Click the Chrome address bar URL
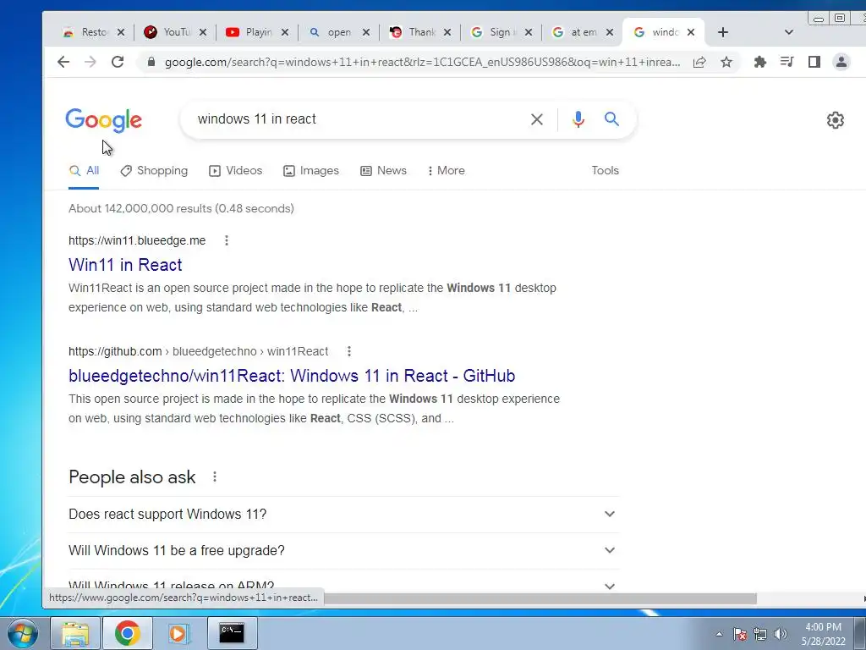This screenshot has width=866, height=650. click(x=423, y=62)
